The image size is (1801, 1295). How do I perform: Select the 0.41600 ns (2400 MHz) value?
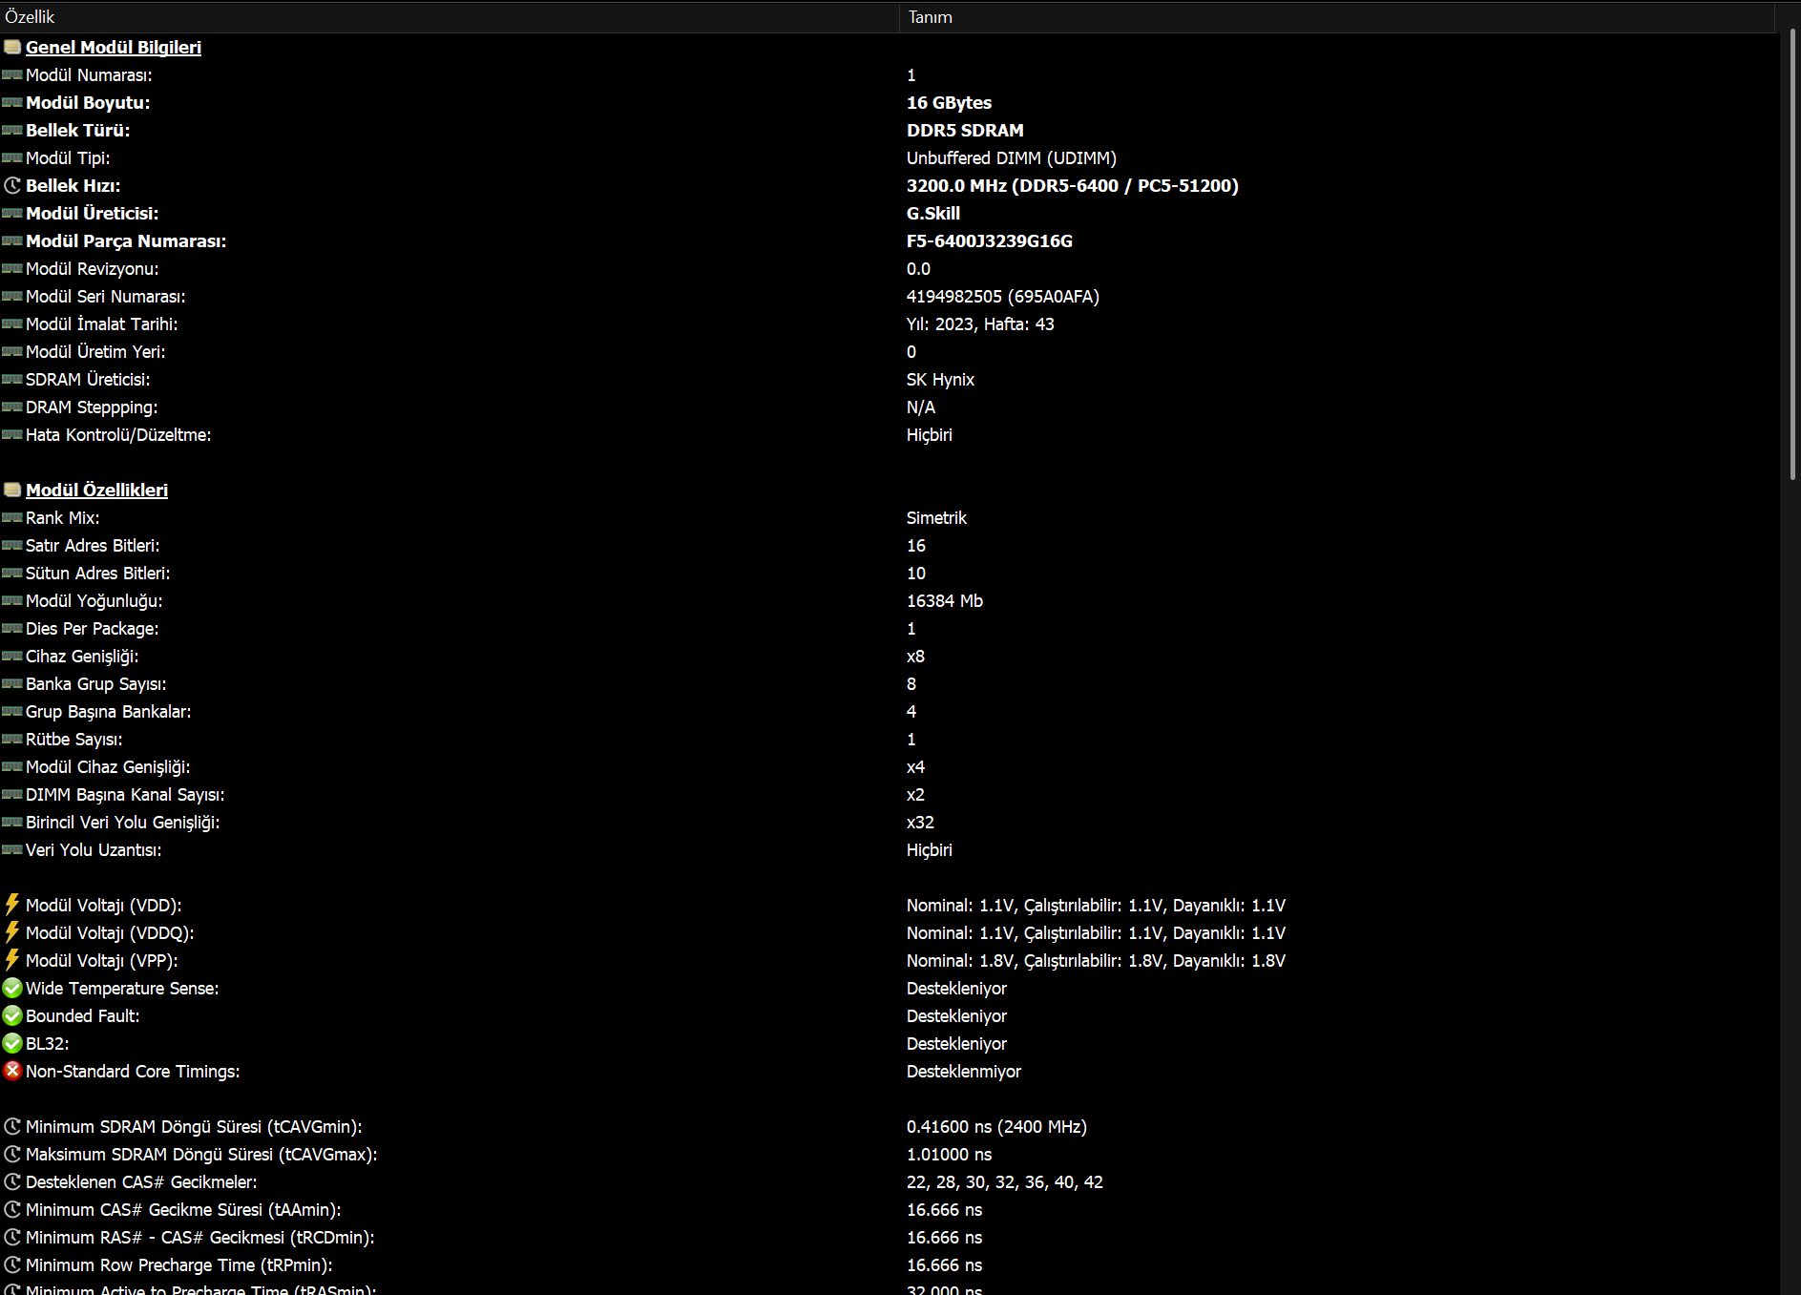tap(996, 1126)
